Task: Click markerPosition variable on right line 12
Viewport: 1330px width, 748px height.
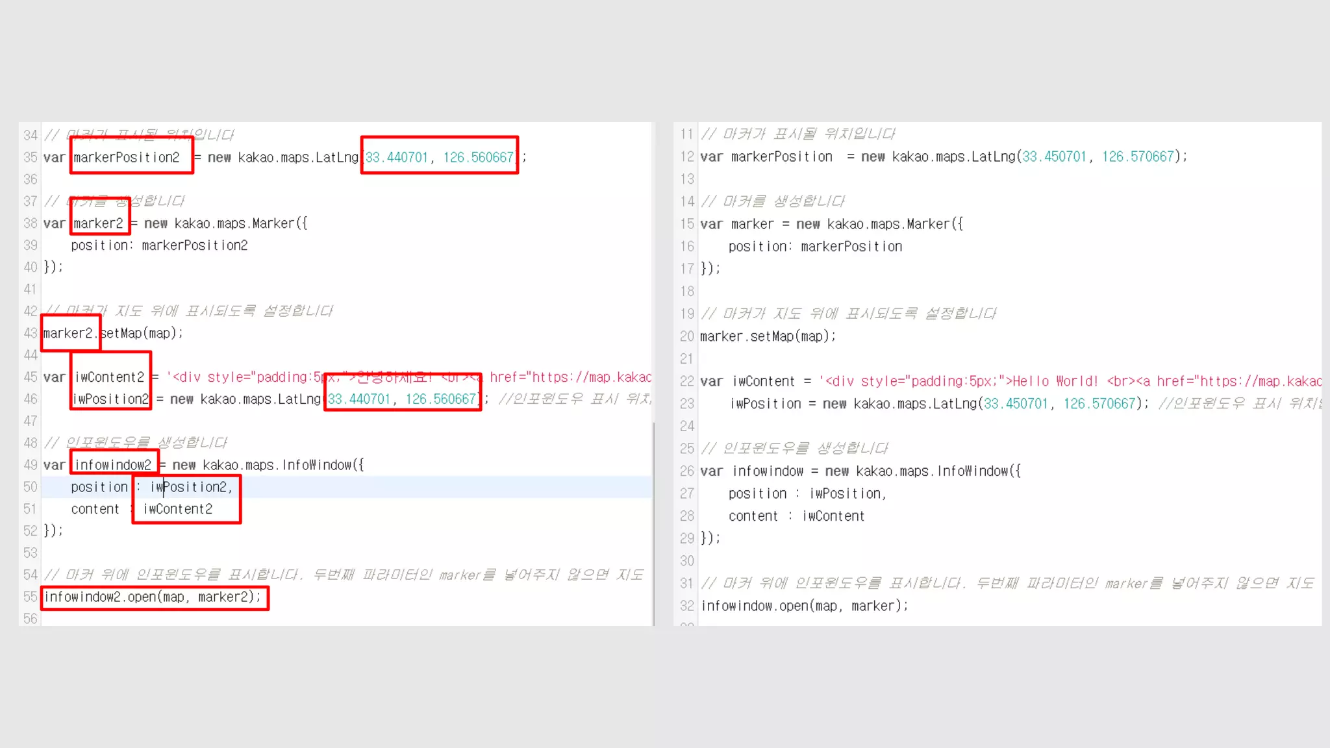Action: (x=781, y=156)
